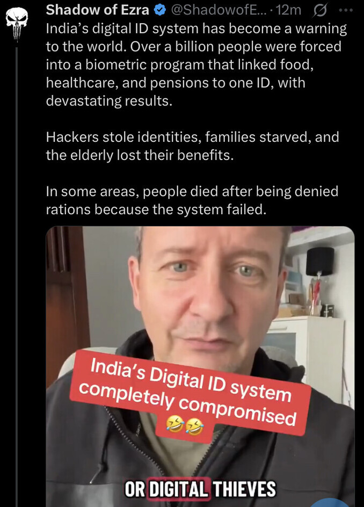Open the Grok explain-post icon
Viewport: 364px width, 507px height.
pyautogui.click(x=320, y=11)
